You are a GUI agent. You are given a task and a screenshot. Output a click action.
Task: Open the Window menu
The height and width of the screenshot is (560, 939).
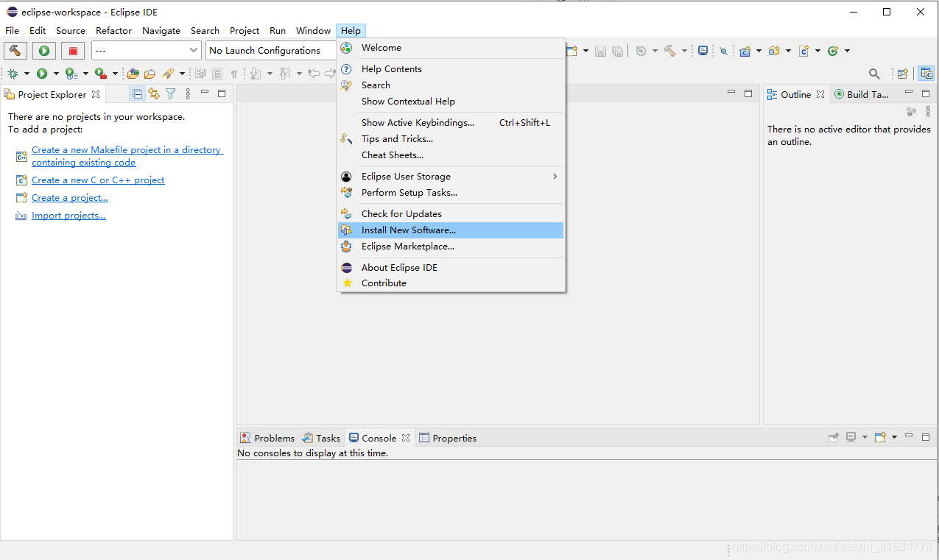[313, 31]
